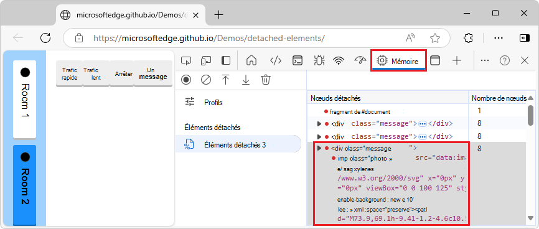
Task: Click the Read aloud icon
Action: tap(411, 38)
